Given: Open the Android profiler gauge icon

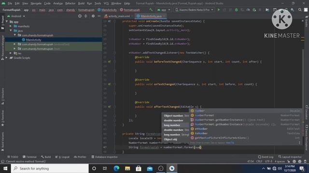Looking at the screenshot, I should click(248, 10).
